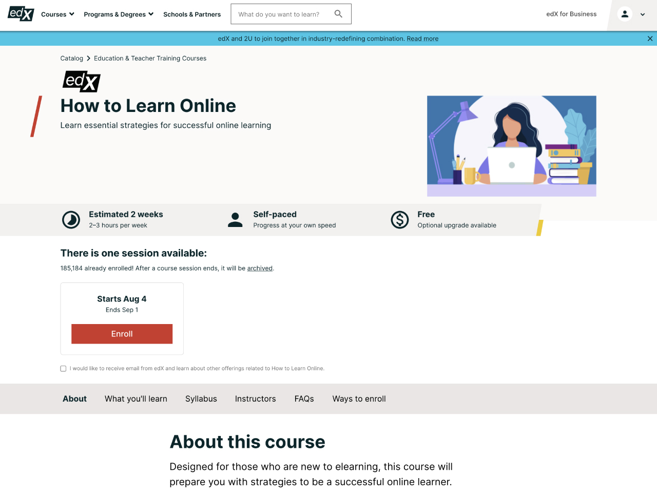Expand the account menu chevron

[x=643, y=15]
